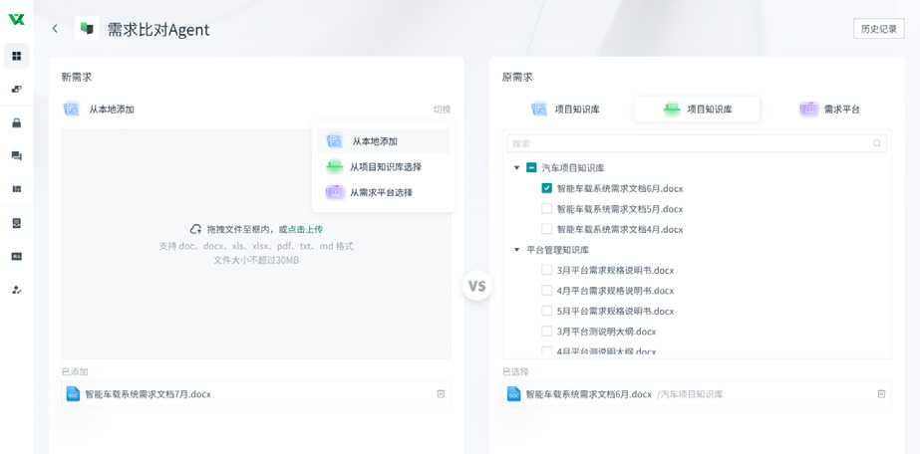Click the green logo at top-left
This screenshot has height=454, width=920.
coord(16,19)
